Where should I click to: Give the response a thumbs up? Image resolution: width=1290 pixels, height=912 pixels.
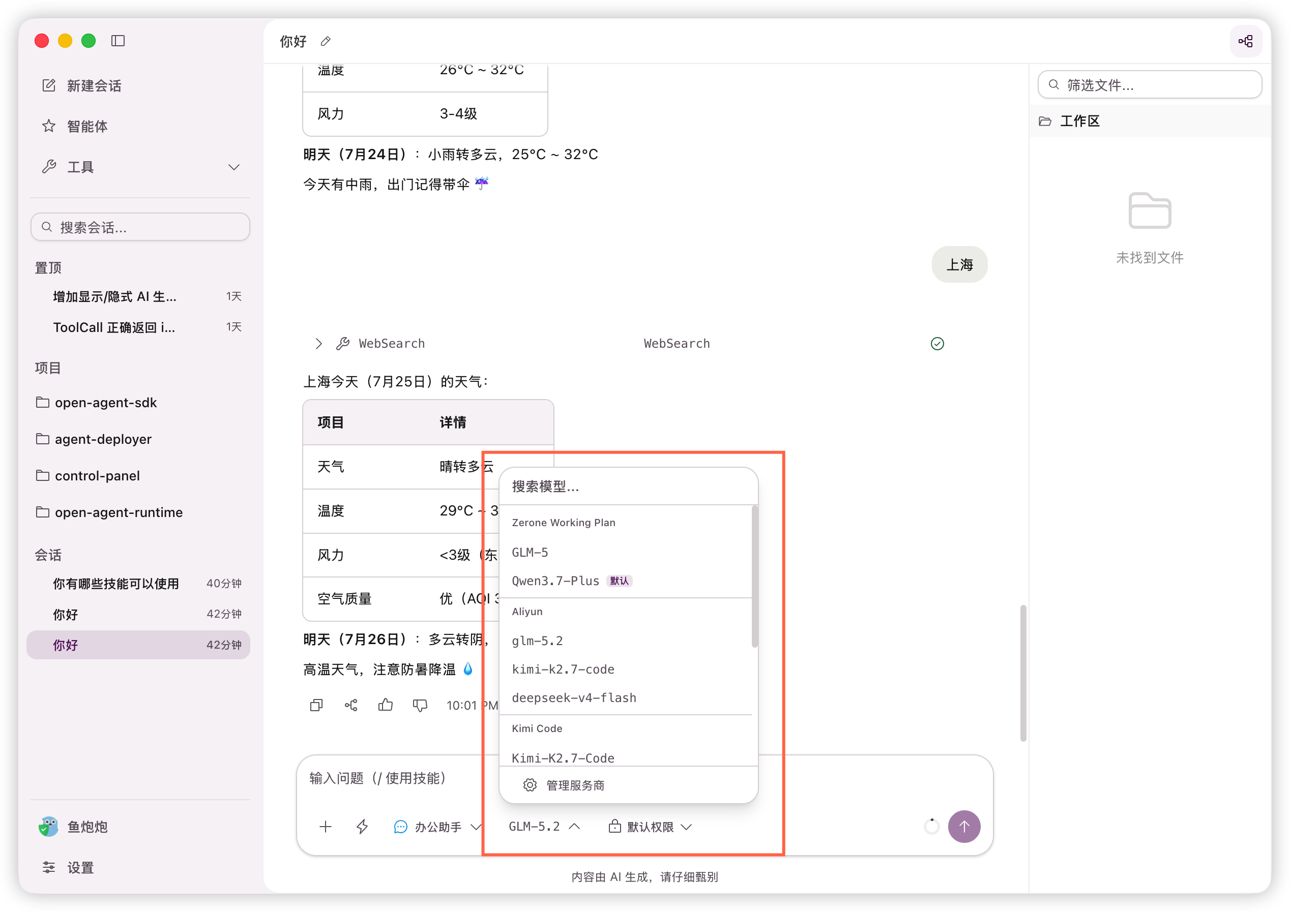pos(386,705)
